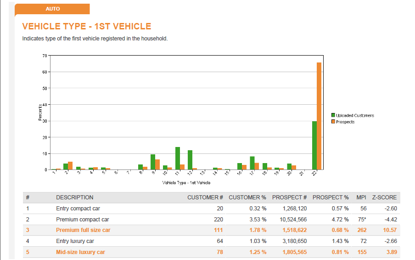Open the AUTO tab

click(52, 9)
